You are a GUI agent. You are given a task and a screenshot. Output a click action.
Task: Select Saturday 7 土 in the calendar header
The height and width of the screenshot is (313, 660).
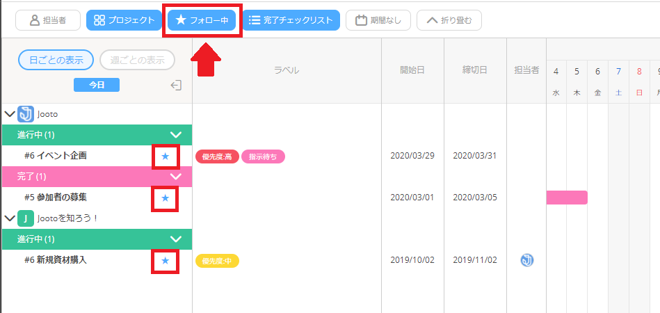point(618,81)
